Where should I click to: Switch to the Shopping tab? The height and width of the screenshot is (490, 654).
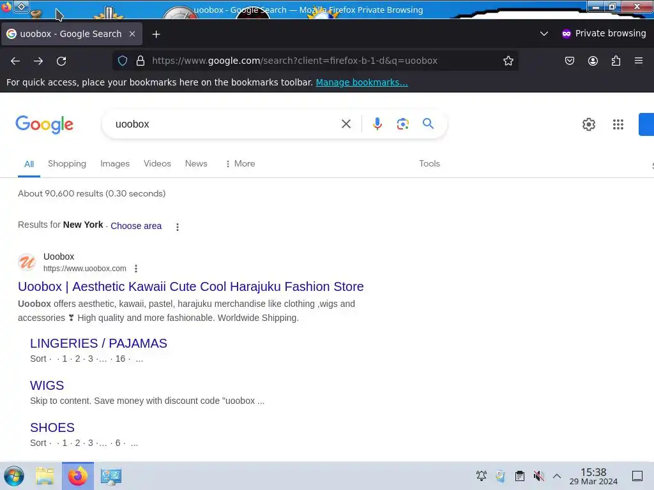pyautogui.click(x=66, y=163)
